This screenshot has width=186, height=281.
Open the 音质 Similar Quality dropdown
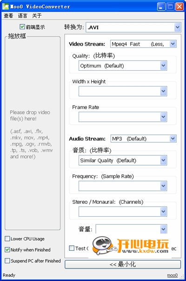coord(123,160)
